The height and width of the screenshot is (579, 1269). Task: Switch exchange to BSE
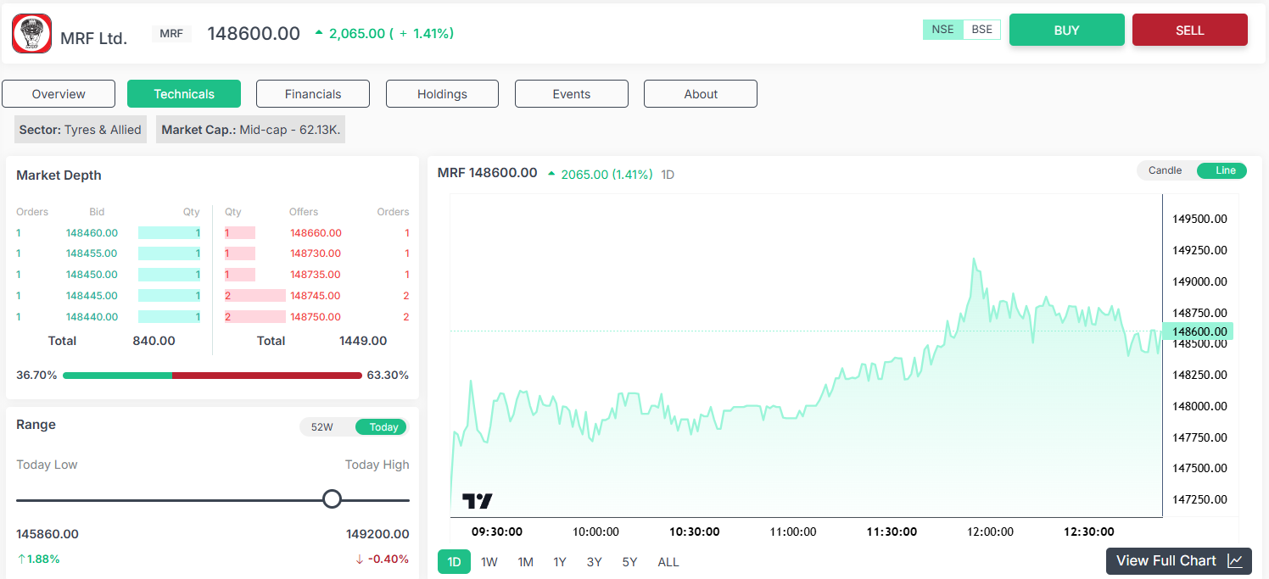981,30
